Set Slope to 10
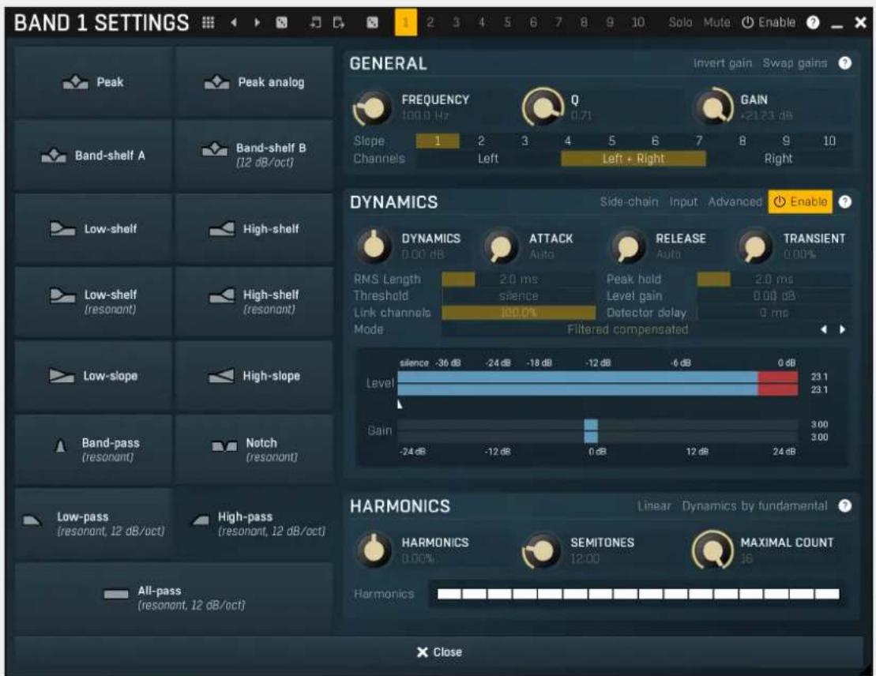Screen dimensions: 876x676 [829, 141]
